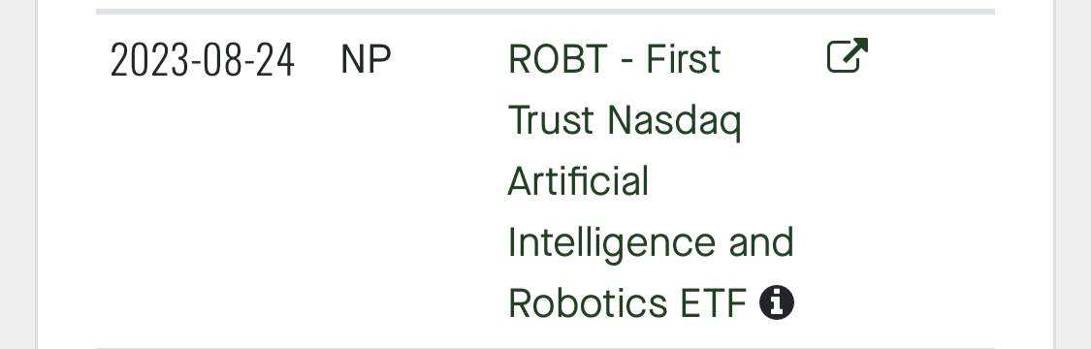Open the ROBT - First Trust fund link
This screenshot has width=1091, height=349.
coord(651,180)
